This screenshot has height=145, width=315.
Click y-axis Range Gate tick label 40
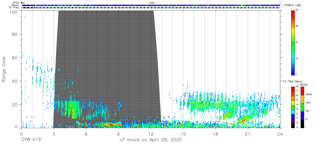point(15,81)
